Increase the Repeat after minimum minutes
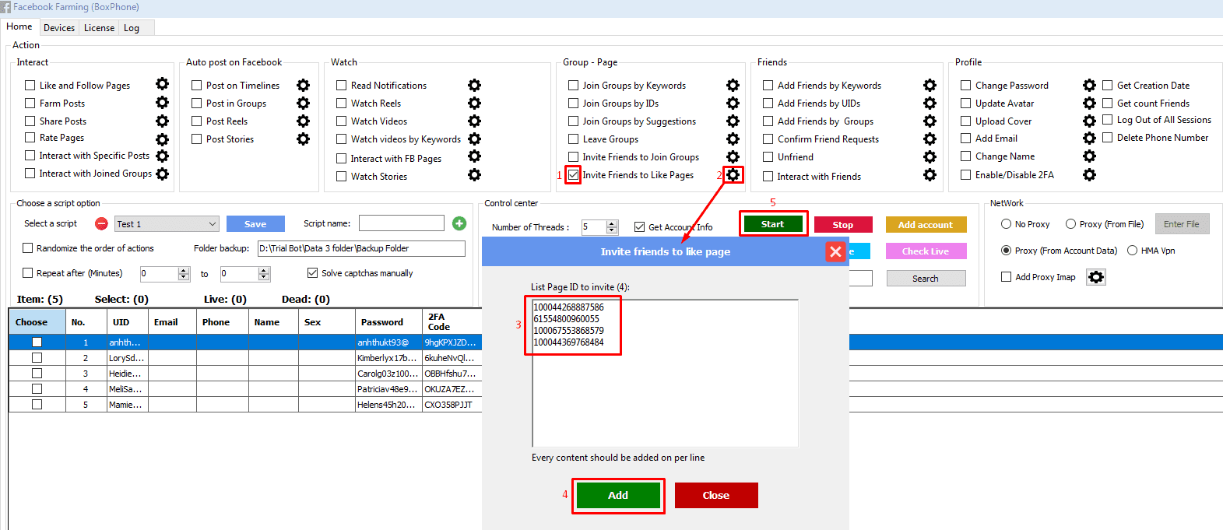This screenshot has width=1223, height=530. pos(184,271)
